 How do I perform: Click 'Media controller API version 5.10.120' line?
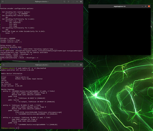pos(17,70)
